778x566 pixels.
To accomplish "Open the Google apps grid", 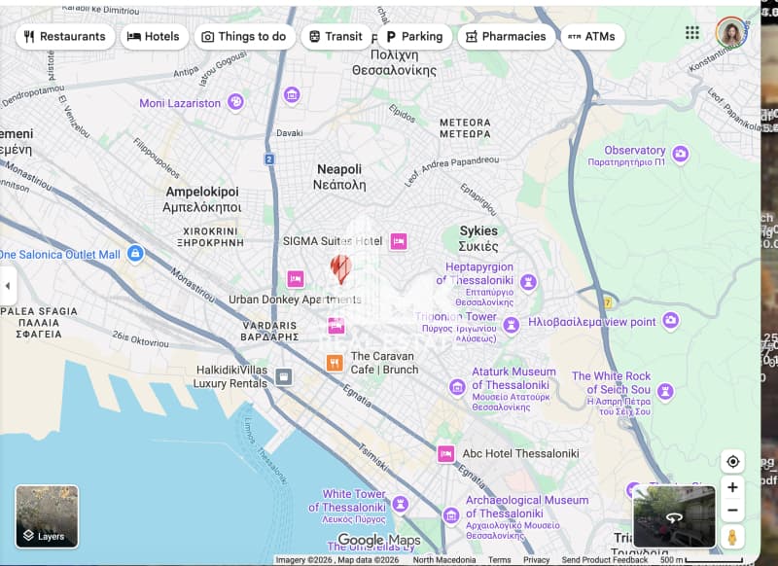I will coord(692,33).
